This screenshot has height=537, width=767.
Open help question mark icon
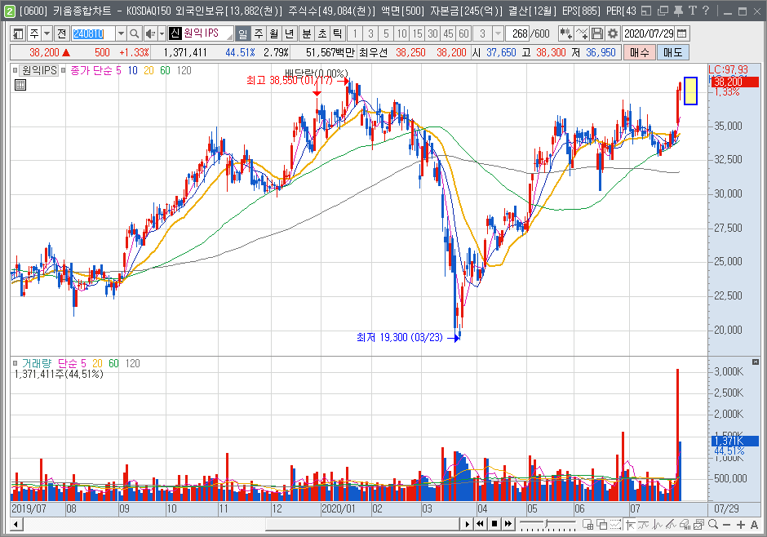click(x=705, y=11)
